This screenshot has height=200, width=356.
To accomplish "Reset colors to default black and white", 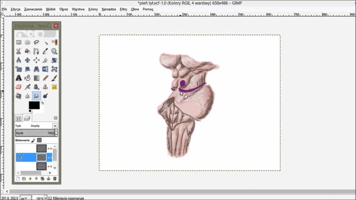I will click(x=30, y=111).
